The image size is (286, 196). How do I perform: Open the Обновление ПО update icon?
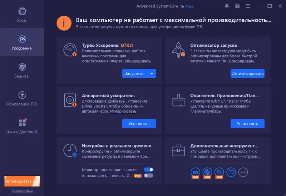click(x=22, y=95)
